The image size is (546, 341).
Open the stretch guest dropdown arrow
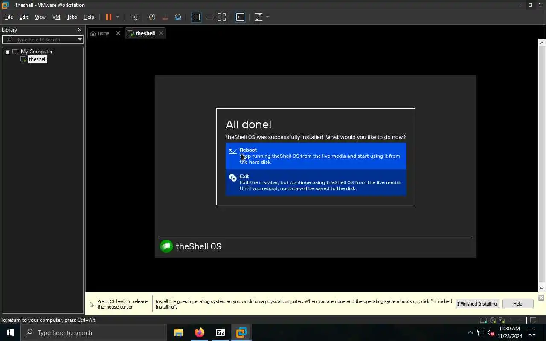(x=267, y=17)
